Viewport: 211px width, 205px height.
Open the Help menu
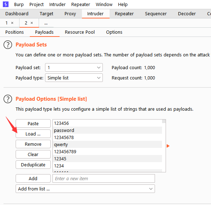123,5
